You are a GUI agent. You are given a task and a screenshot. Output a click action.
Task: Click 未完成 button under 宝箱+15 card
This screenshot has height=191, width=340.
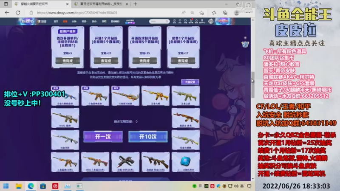(x=144, y=61)
